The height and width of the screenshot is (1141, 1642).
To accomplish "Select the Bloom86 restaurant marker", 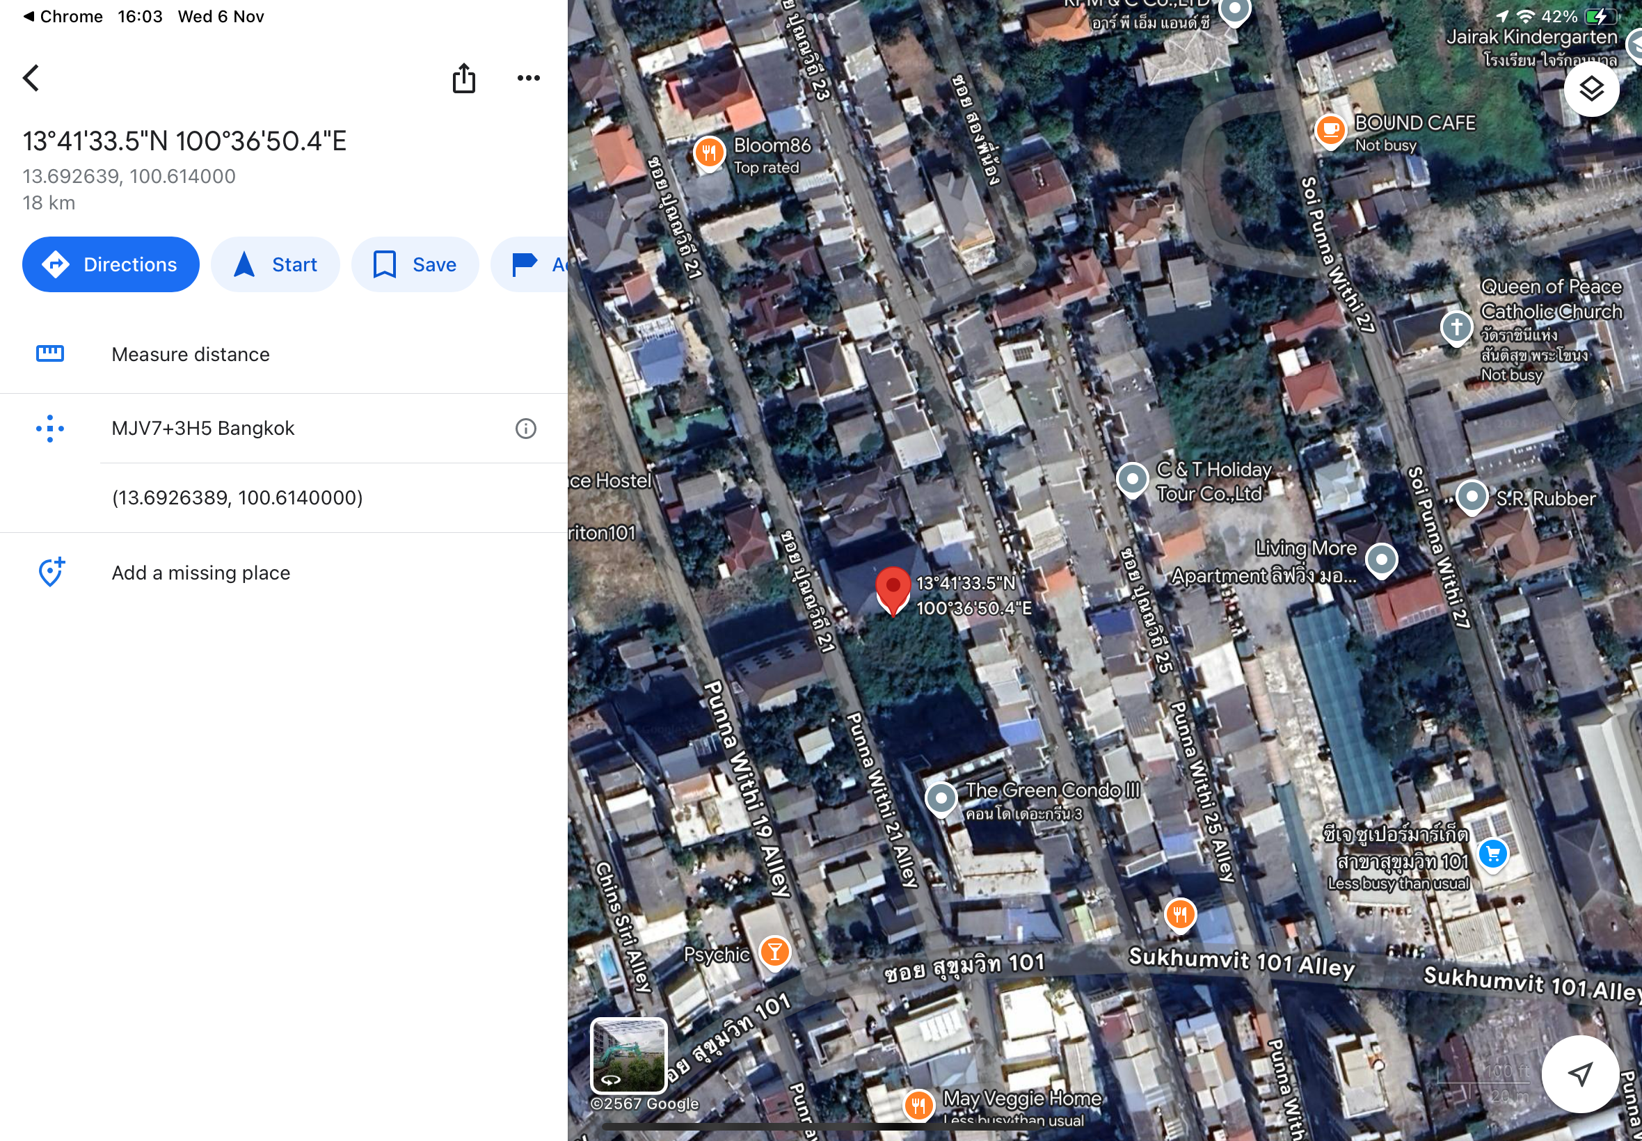I will 709,152.
